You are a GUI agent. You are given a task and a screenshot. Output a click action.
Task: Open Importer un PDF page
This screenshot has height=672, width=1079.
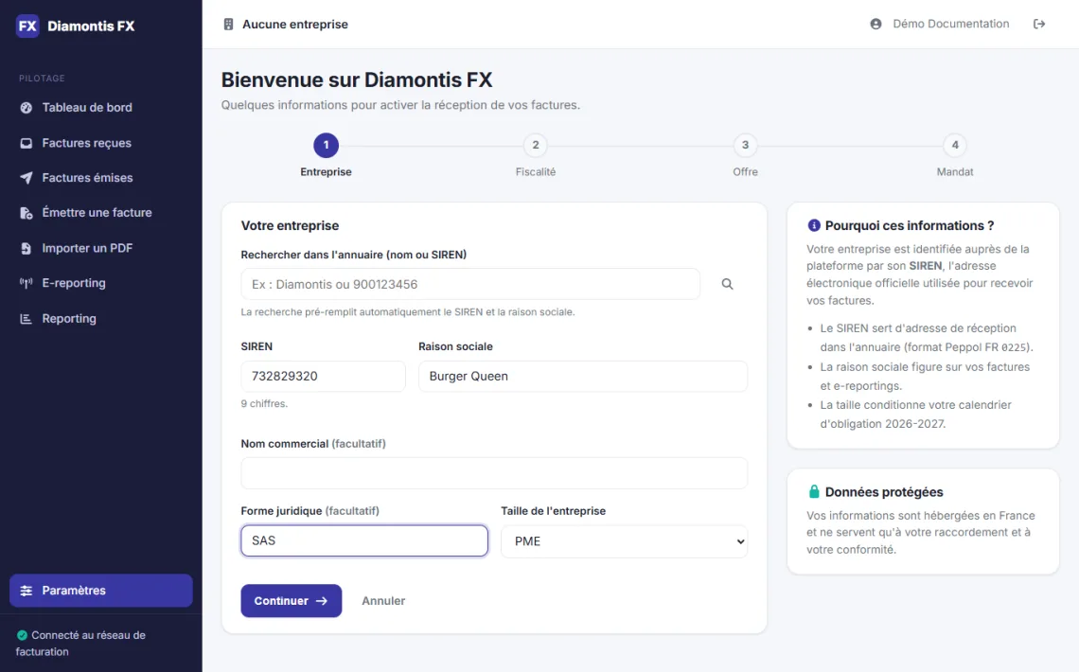pos(101,248)
